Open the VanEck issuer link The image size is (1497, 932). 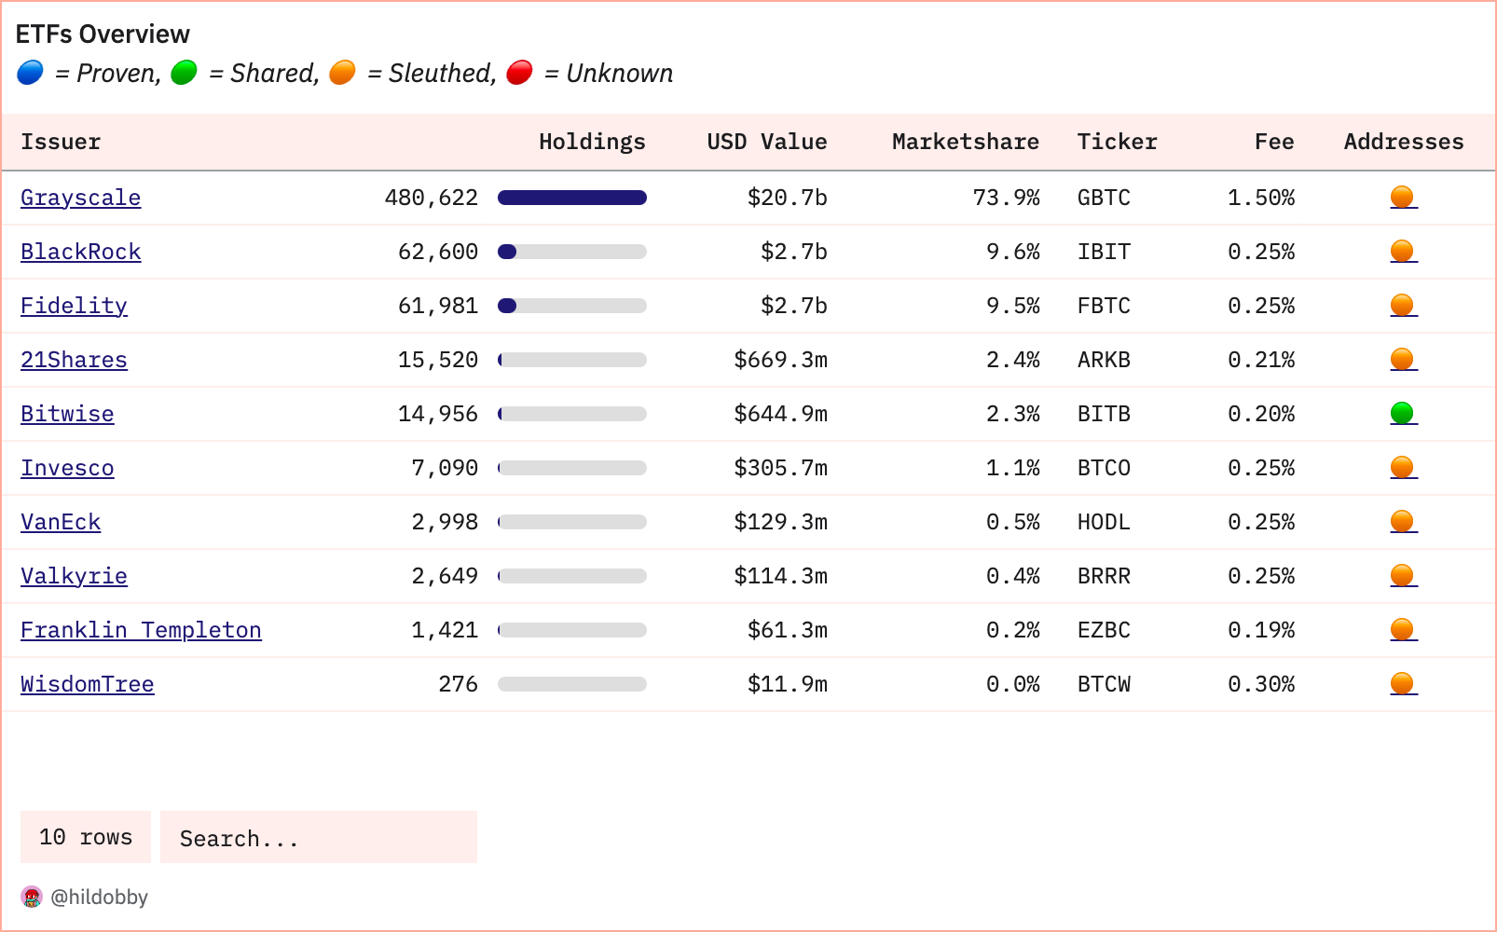61,522
